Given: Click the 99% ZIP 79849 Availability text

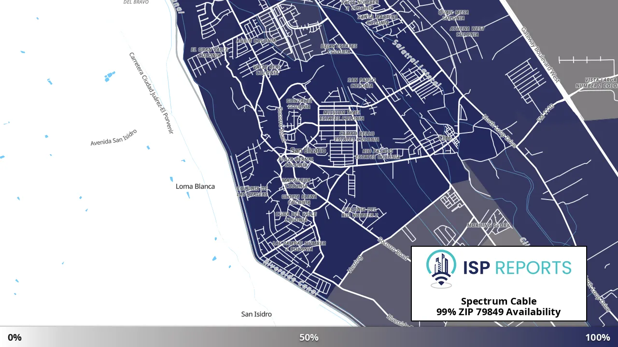Looking at the screenshot, I should [x=499, y=312].
